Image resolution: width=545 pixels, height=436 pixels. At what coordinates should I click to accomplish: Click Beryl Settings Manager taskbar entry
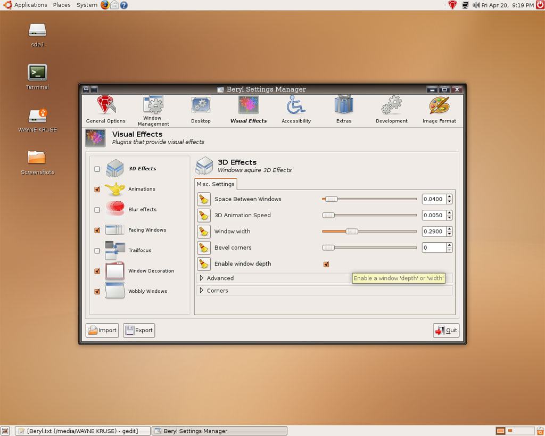coord(220,431)
